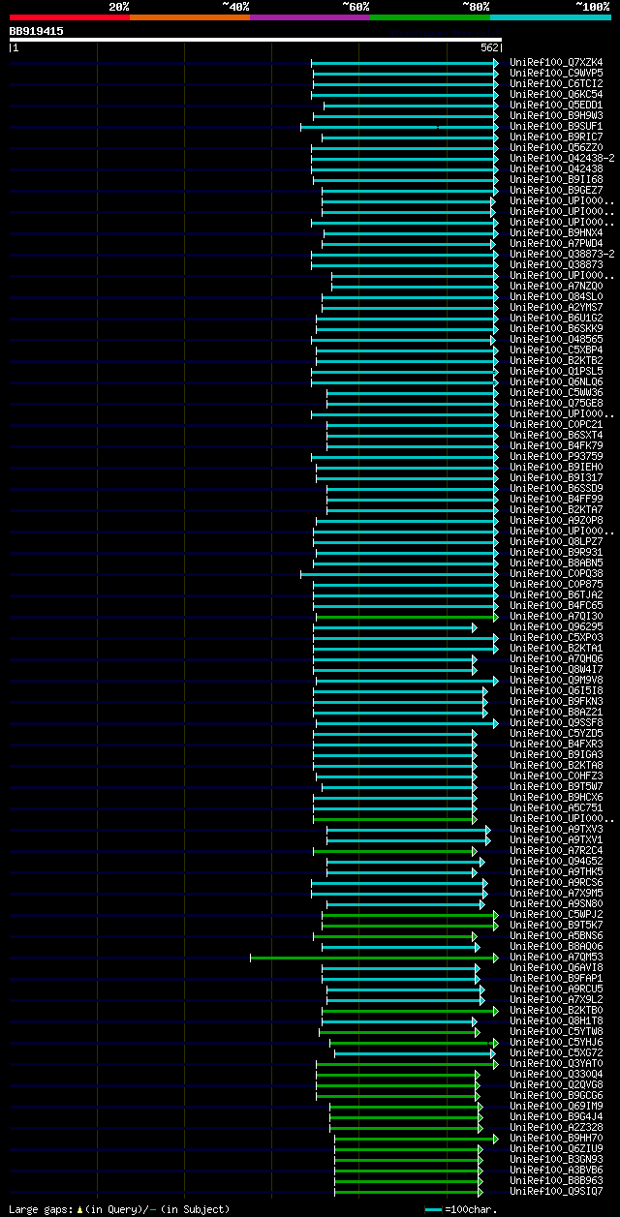Click the green ~80% identity legend segment
The width and height of the screenshot is (620, 1217).
coord(430,17)
